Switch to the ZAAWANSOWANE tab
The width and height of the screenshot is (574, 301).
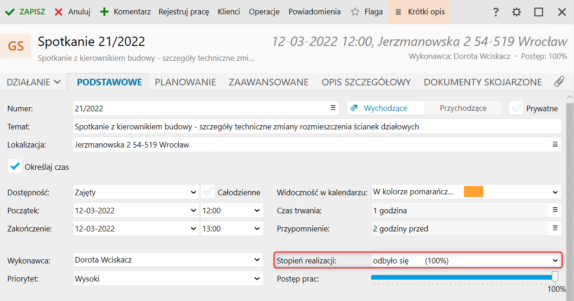(269, 82)
